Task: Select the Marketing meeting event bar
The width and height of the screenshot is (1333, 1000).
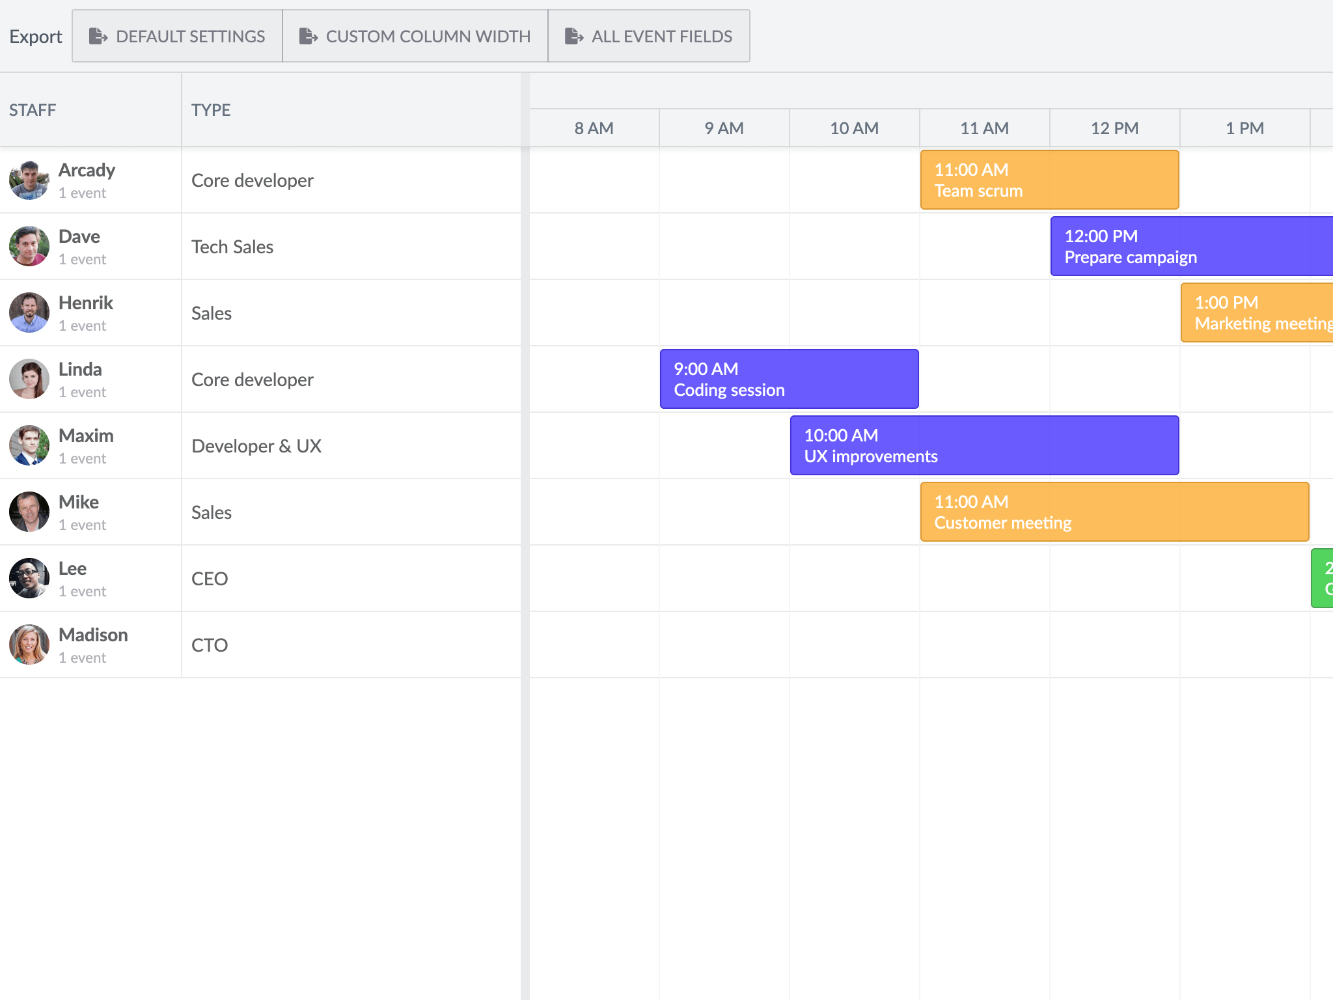Action: pyautogui.click(x=1256, y=312)
